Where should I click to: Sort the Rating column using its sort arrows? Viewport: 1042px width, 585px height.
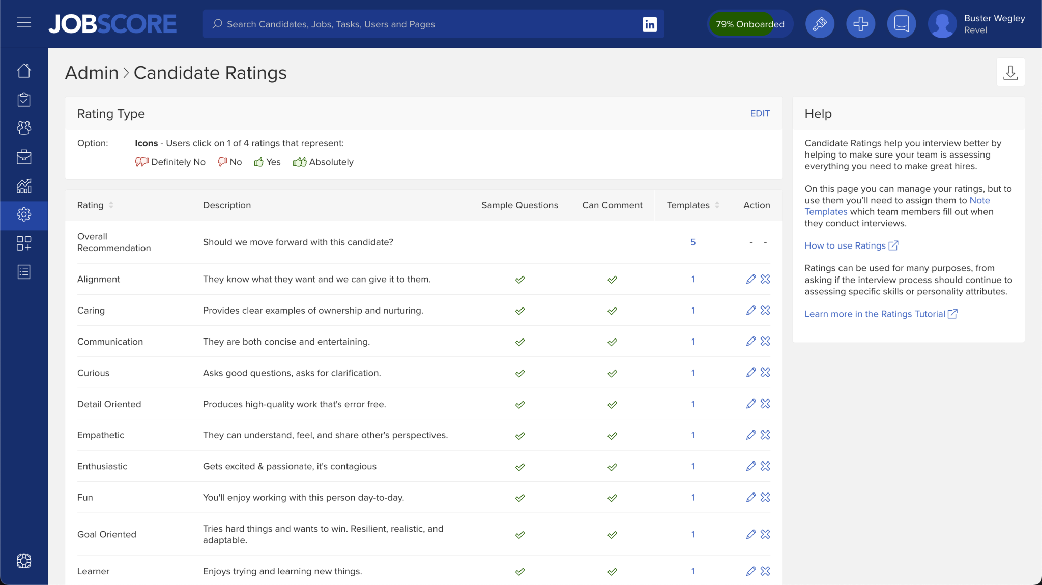[x=111, y=205]
